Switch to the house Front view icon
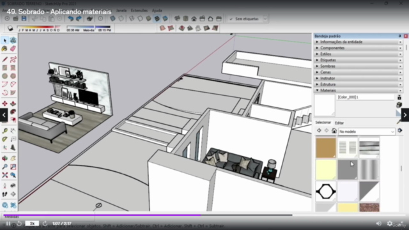The image size is (409, 230). tap(194, 19)
